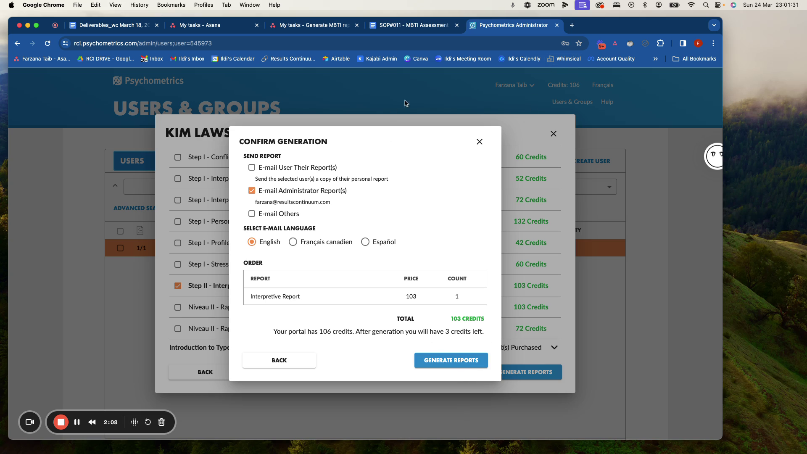Toggle the camera icon in recorder
The width and height of the screenshot is (807, 454).
[30, 422]
